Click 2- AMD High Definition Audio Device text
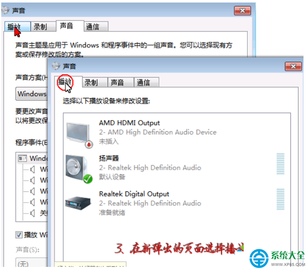The width and height of the screenshot is (306, 269). coord(158,132)
